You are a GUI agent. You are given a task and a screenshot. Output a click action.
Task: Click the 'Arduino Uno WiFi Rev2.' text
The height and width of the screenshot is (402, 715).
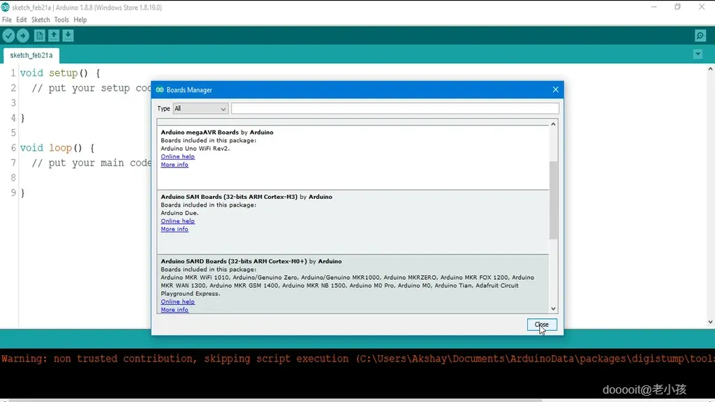tap(196, 149)
